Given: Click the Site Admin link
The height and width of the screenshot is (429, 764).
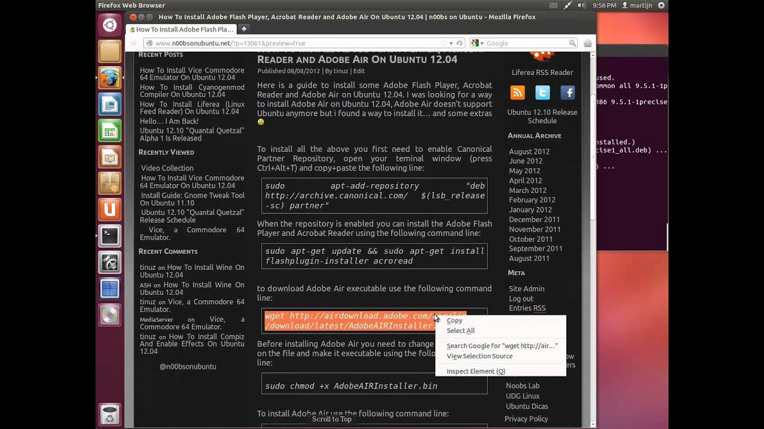Looking at the screenshot, I should point(526,289).
